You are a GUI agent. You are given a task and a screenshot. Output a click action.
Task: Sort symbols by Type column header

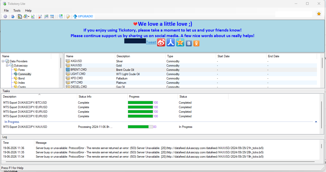[191, 56]
